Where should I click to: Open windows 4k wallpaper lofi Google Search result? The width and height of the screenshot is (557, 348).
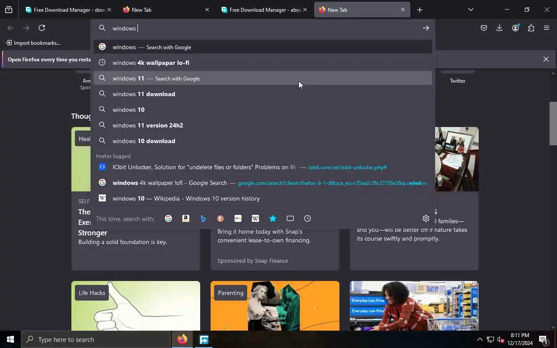263,183
